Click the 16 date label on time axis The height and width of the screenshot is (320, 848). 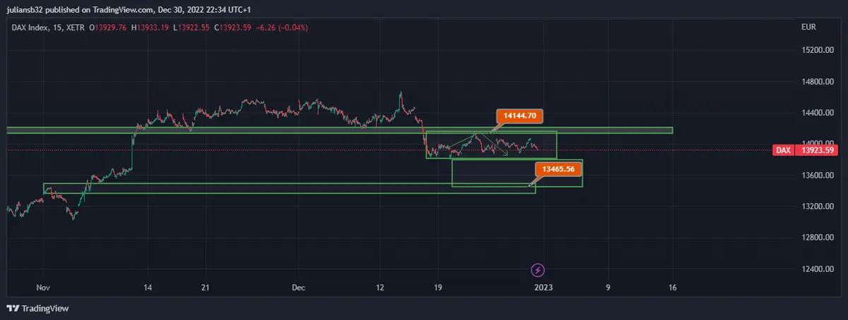(x=672, y=288)
